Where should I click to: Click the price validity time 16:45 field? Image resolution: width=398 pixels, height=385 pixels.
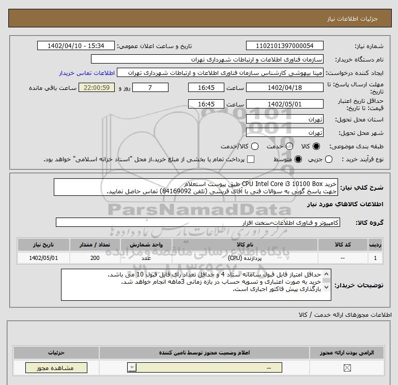(206, 104)
